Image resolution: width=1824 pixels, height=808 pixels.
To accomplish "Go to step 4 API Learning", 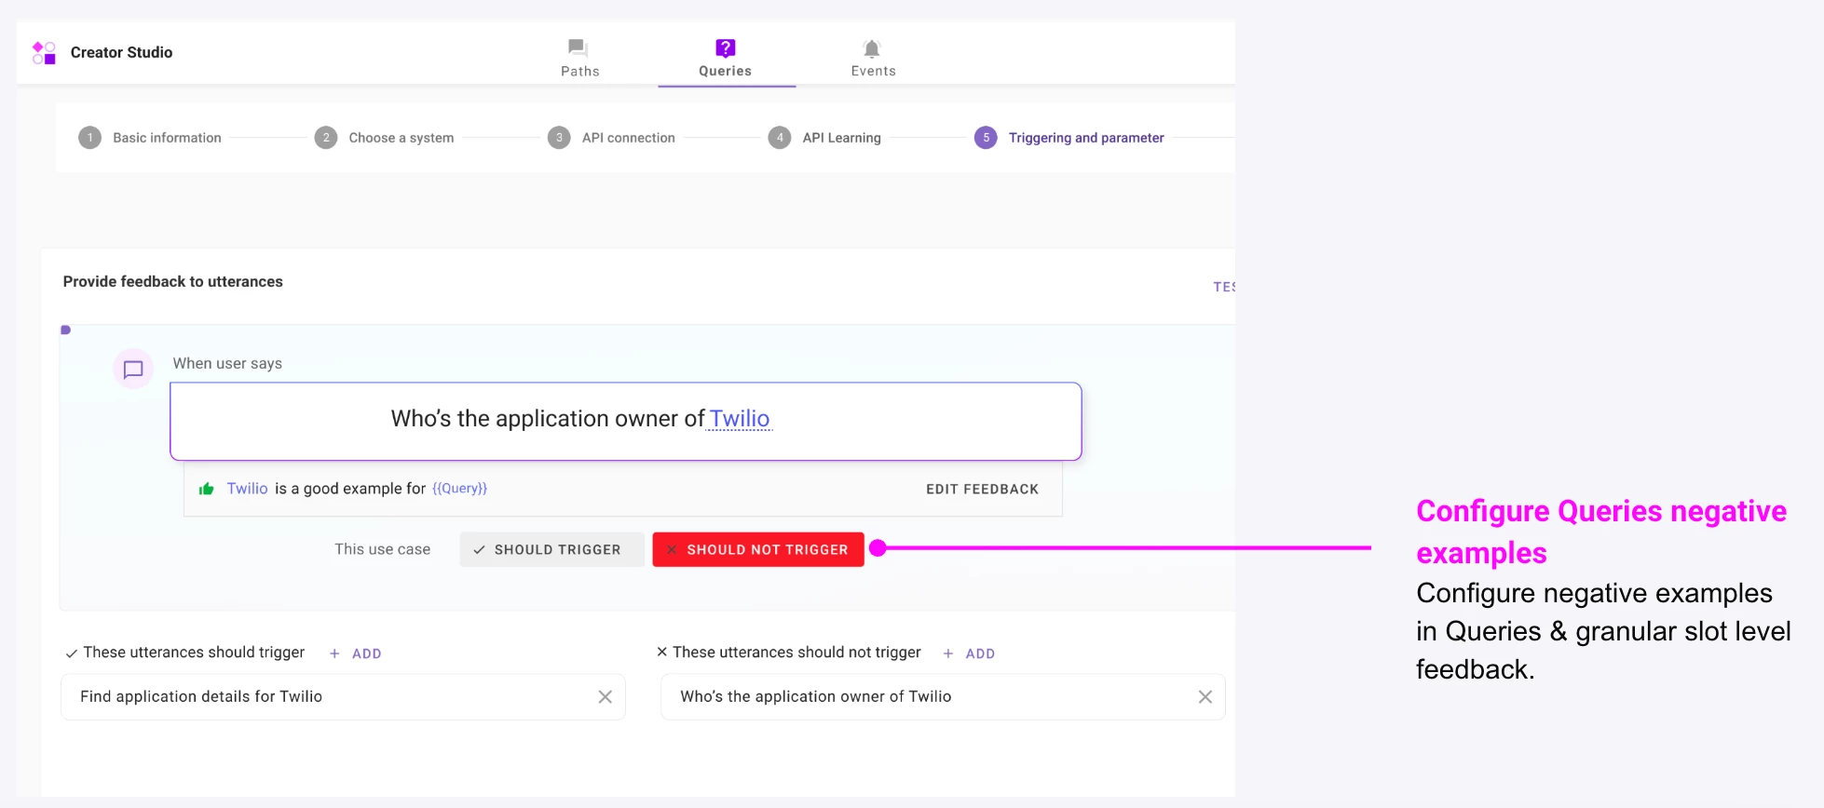I will [x=824, y=138].
